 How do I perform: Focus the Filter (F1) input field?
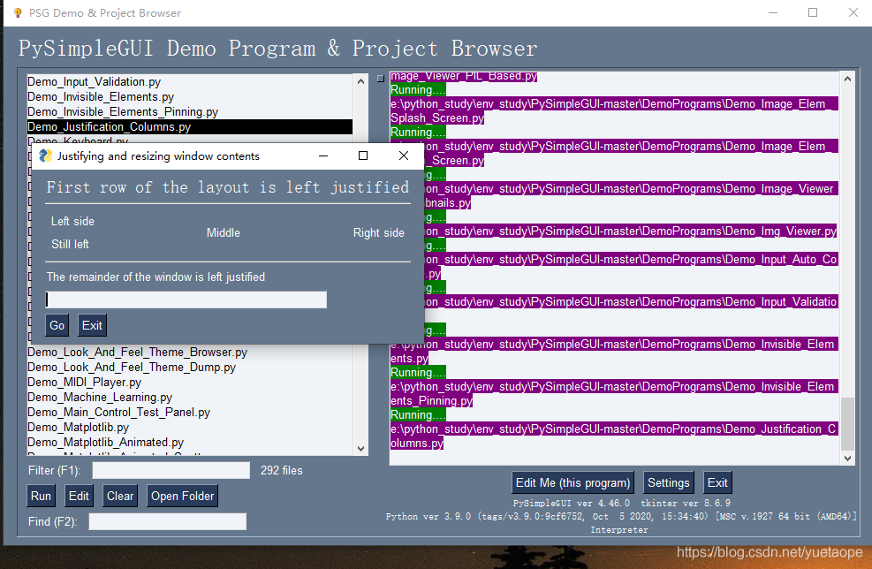click(171, 470)
